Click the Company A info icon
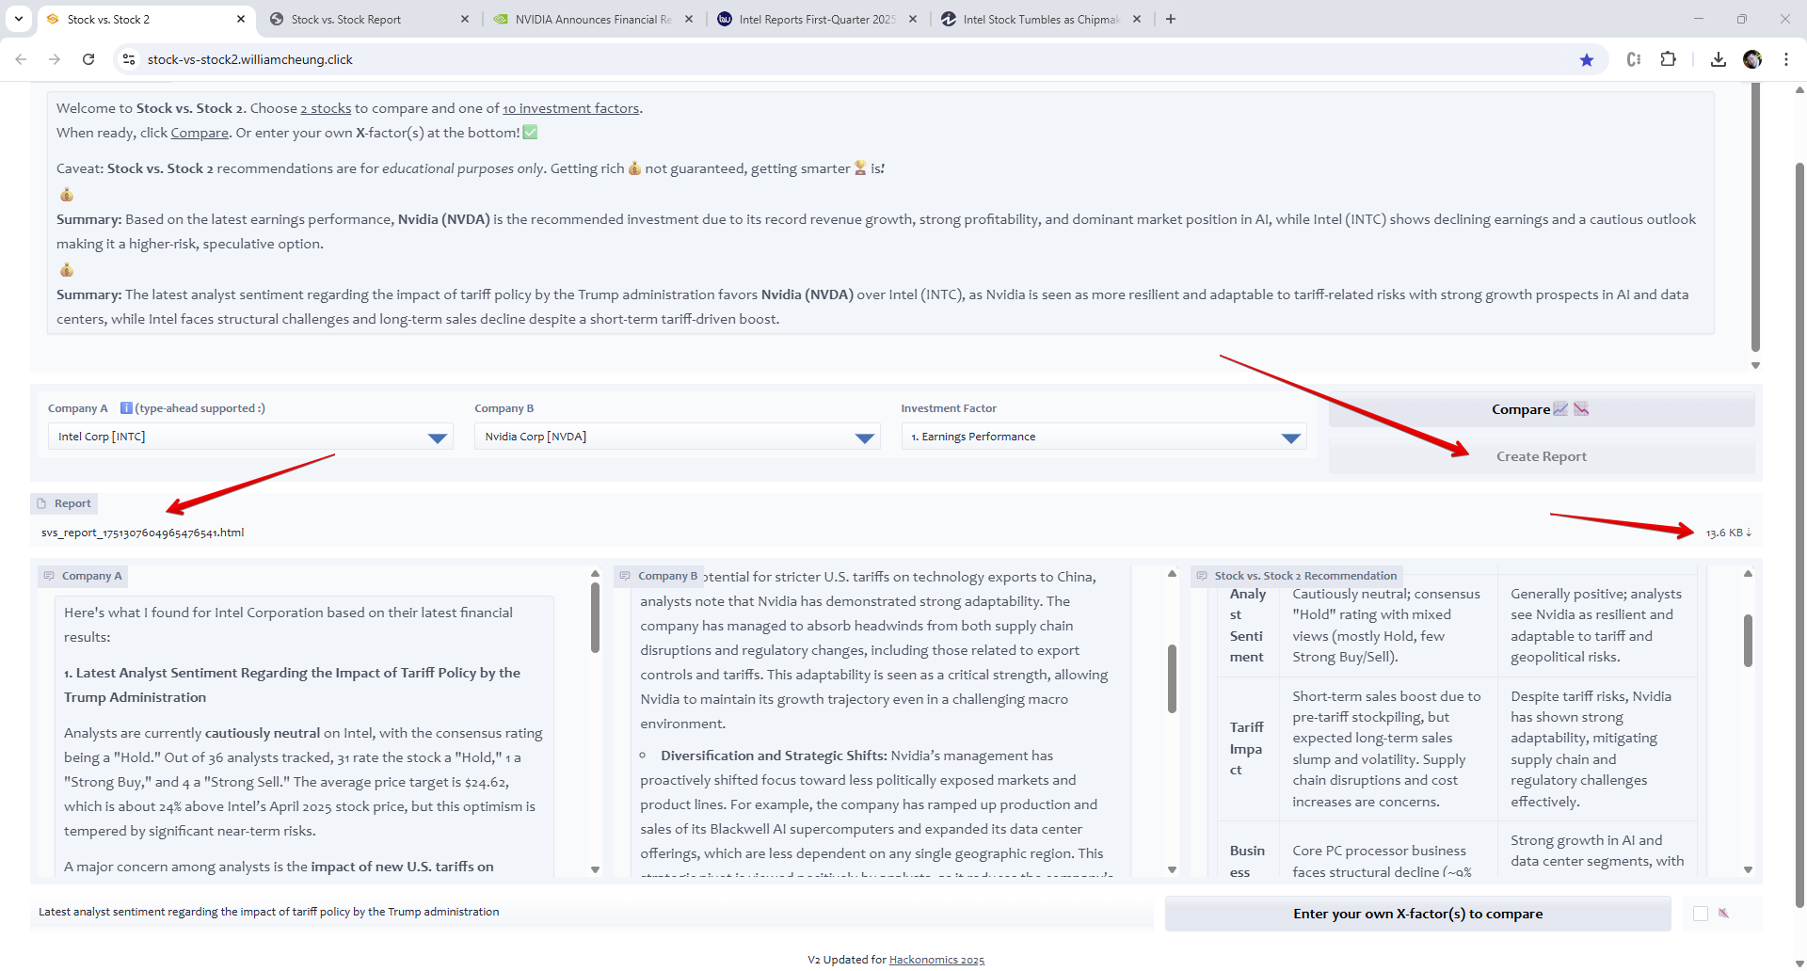 [x=126, y=408]
